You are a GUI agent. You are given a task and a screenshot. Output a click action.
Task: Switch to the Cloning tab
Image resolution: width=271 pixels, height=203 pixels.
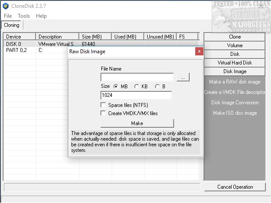tap(11, 25)
